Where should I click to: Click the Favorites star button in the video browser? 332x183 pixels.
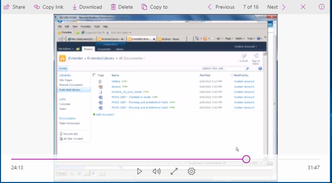[x=65, y=32]
